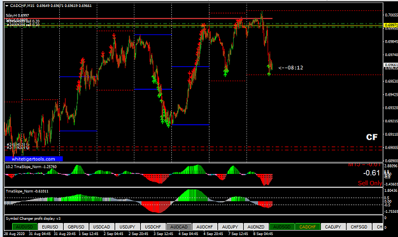Click the red Sell Only signal text
This screenshot has width=398, height=237.
point(370,183)
